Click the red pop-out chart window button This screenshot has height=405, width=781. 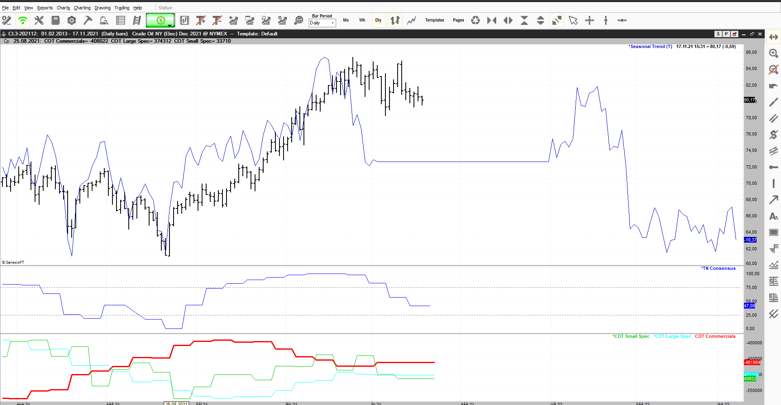coord(735,34)
